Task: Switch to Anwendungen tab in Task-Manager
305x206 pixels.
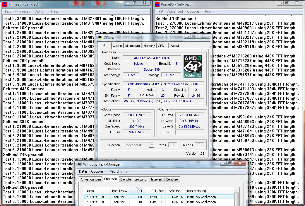Action: (91, 179)
